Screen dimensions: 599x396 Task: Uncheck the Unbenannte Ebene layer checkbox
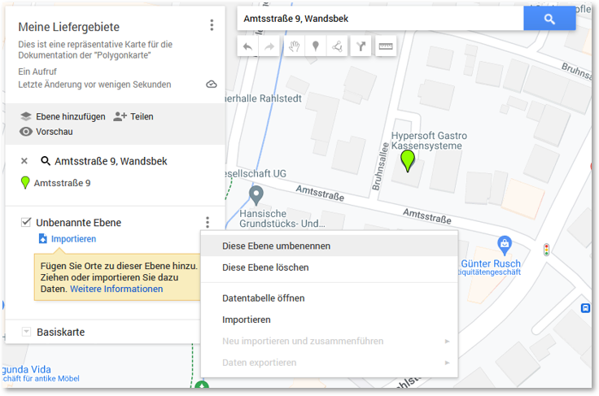click(26, 222)
